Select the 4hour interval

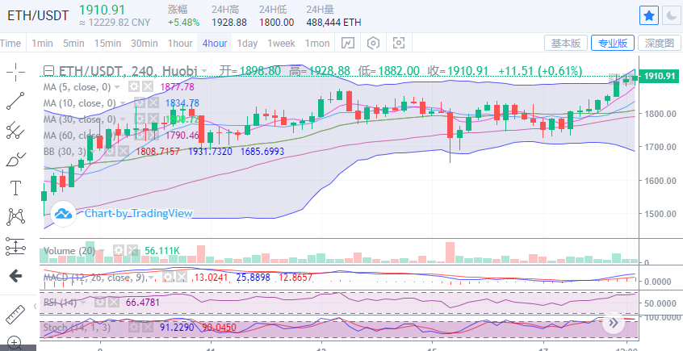click(215, 43)
